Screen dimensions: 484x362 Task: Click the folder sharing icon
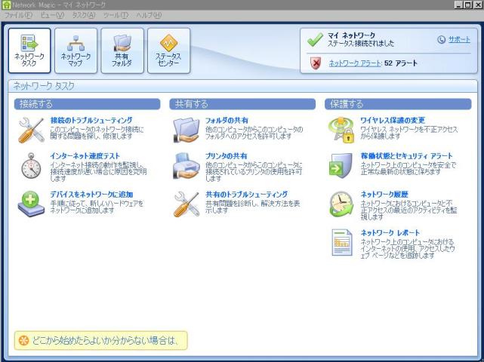[x=187, y=130]
